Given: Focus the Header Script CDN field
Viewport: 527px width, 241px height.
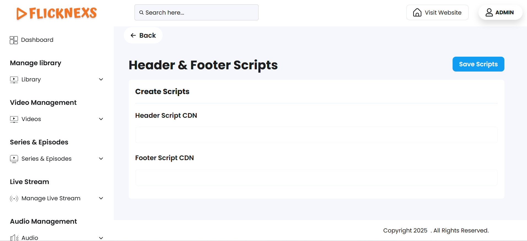Looking at the screenshot, I should [x=316, y=135].
